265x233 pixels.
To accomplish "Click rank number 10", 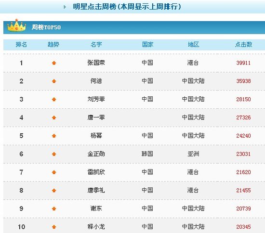I will pos(22,227).
